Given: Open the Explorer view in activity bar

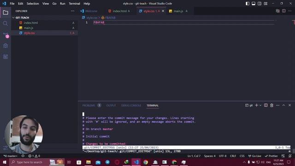Looking at the screenshot, I should point(6,12).
